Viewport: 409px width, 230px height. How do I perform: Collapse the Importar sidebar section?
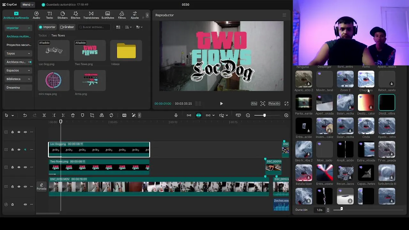tap(19, 28)
